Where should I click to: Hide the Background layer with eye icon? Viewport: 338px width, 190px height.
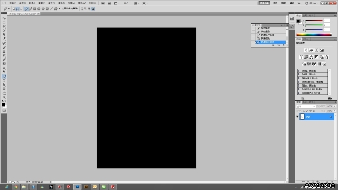tap(297, 117)
